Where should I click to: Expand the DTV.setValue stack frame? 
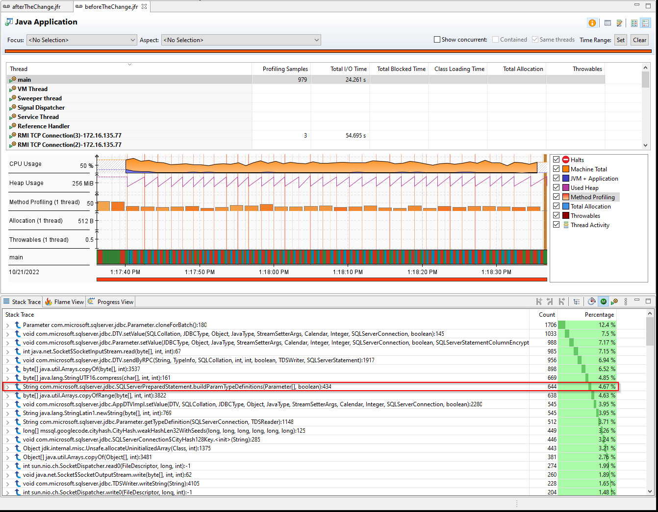point(7,334)
